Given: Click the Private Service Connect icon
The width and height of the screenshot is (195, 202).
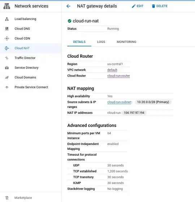Looking at the screenshot, I should [7, 87].
